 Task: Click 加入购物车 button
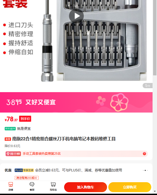(x=86, y=187)
